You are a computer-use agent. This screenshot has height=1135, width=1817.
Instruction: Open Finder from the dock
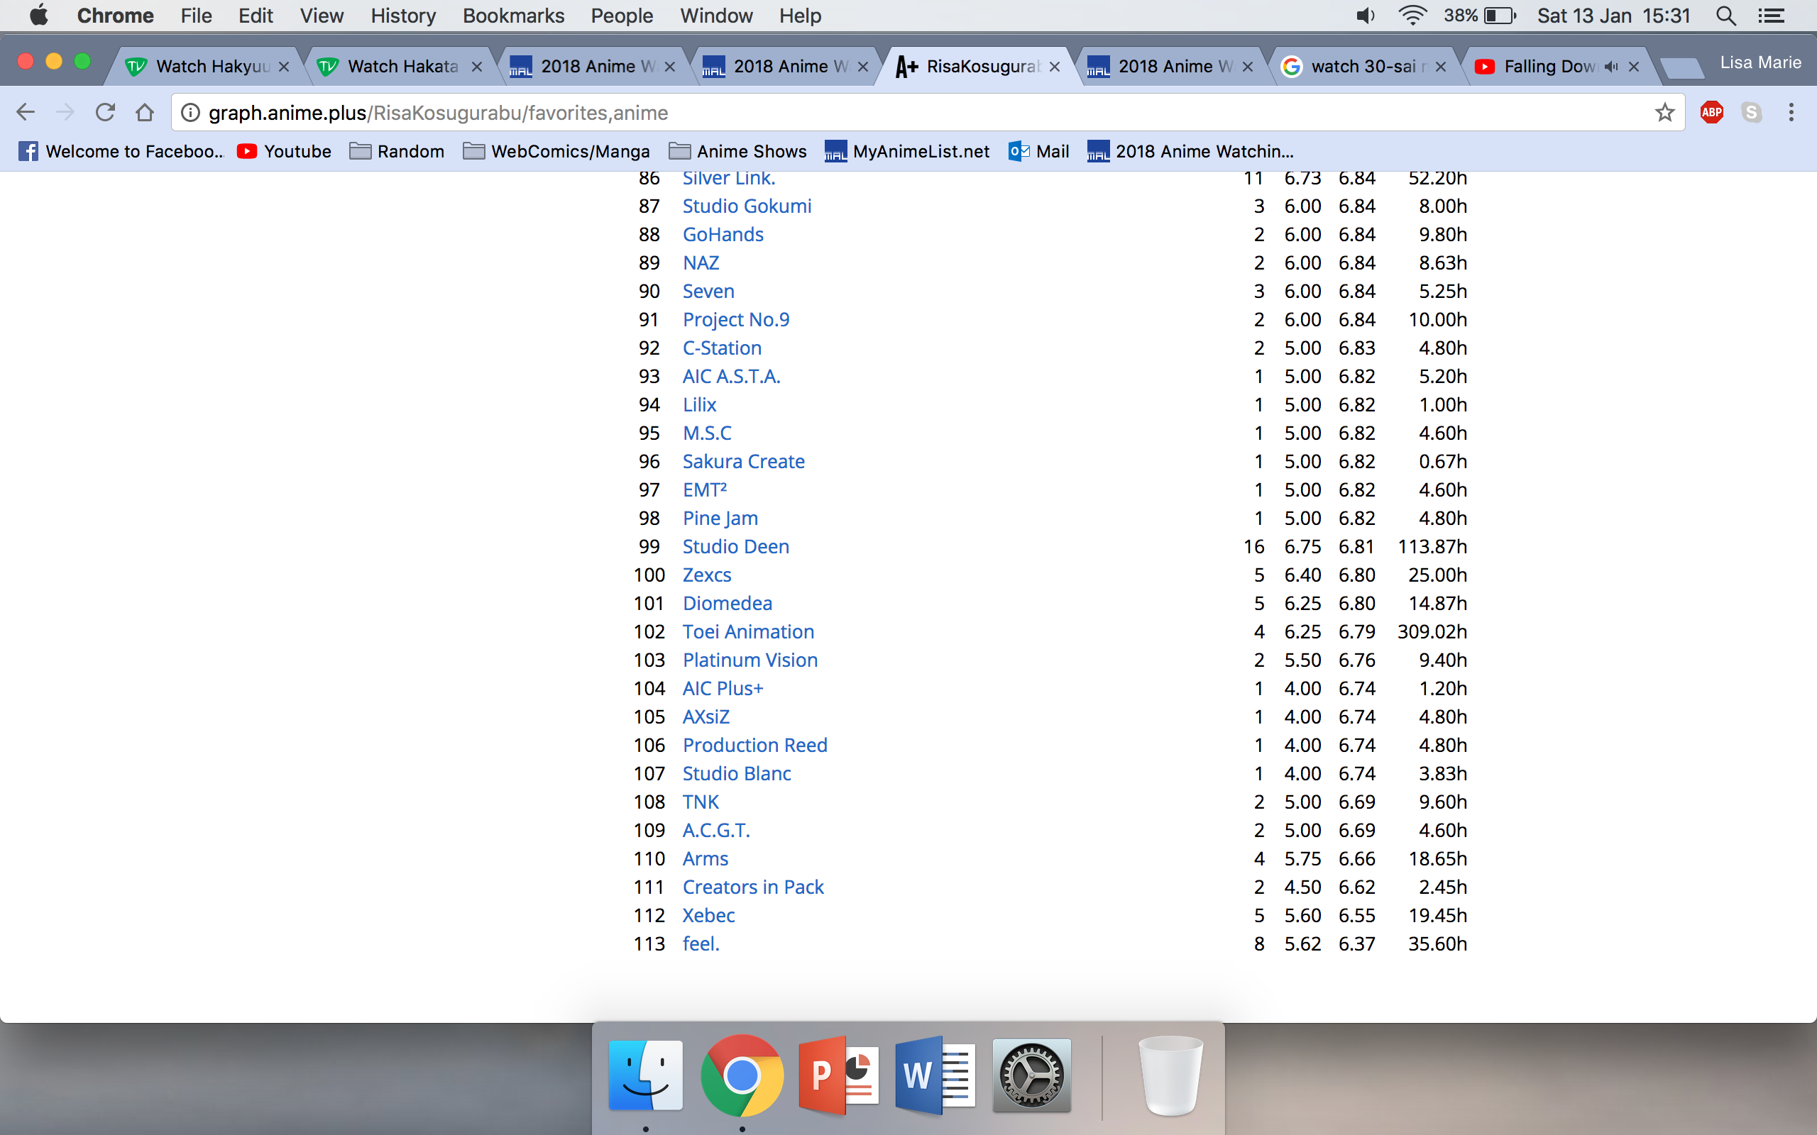[x=645, y=1075]
